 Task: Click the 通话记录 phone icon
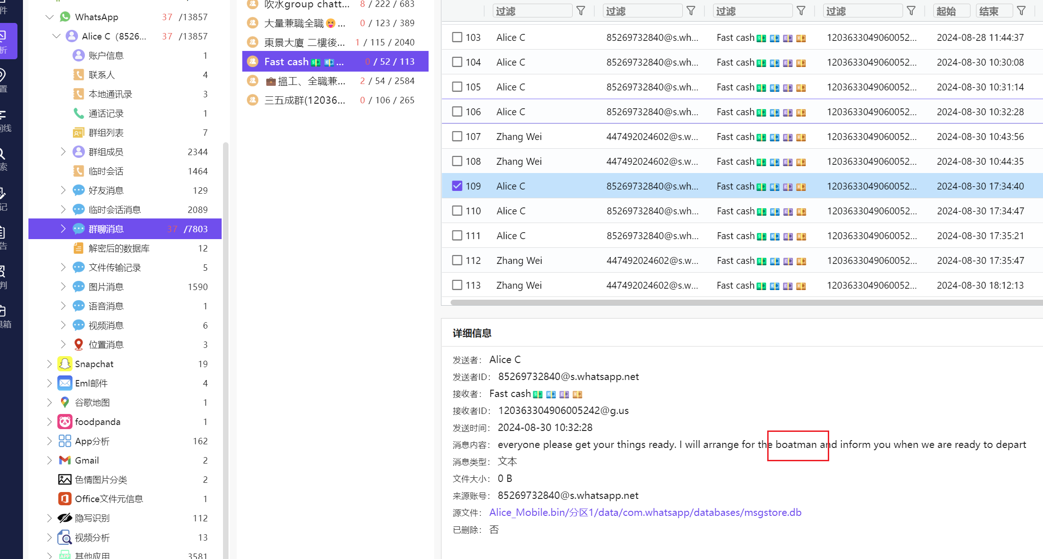[78, 113]
